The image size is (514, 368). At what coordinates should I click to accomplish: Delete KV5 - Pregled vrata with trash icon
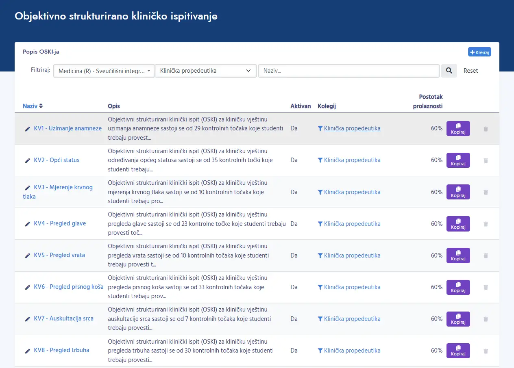(486, 256)
